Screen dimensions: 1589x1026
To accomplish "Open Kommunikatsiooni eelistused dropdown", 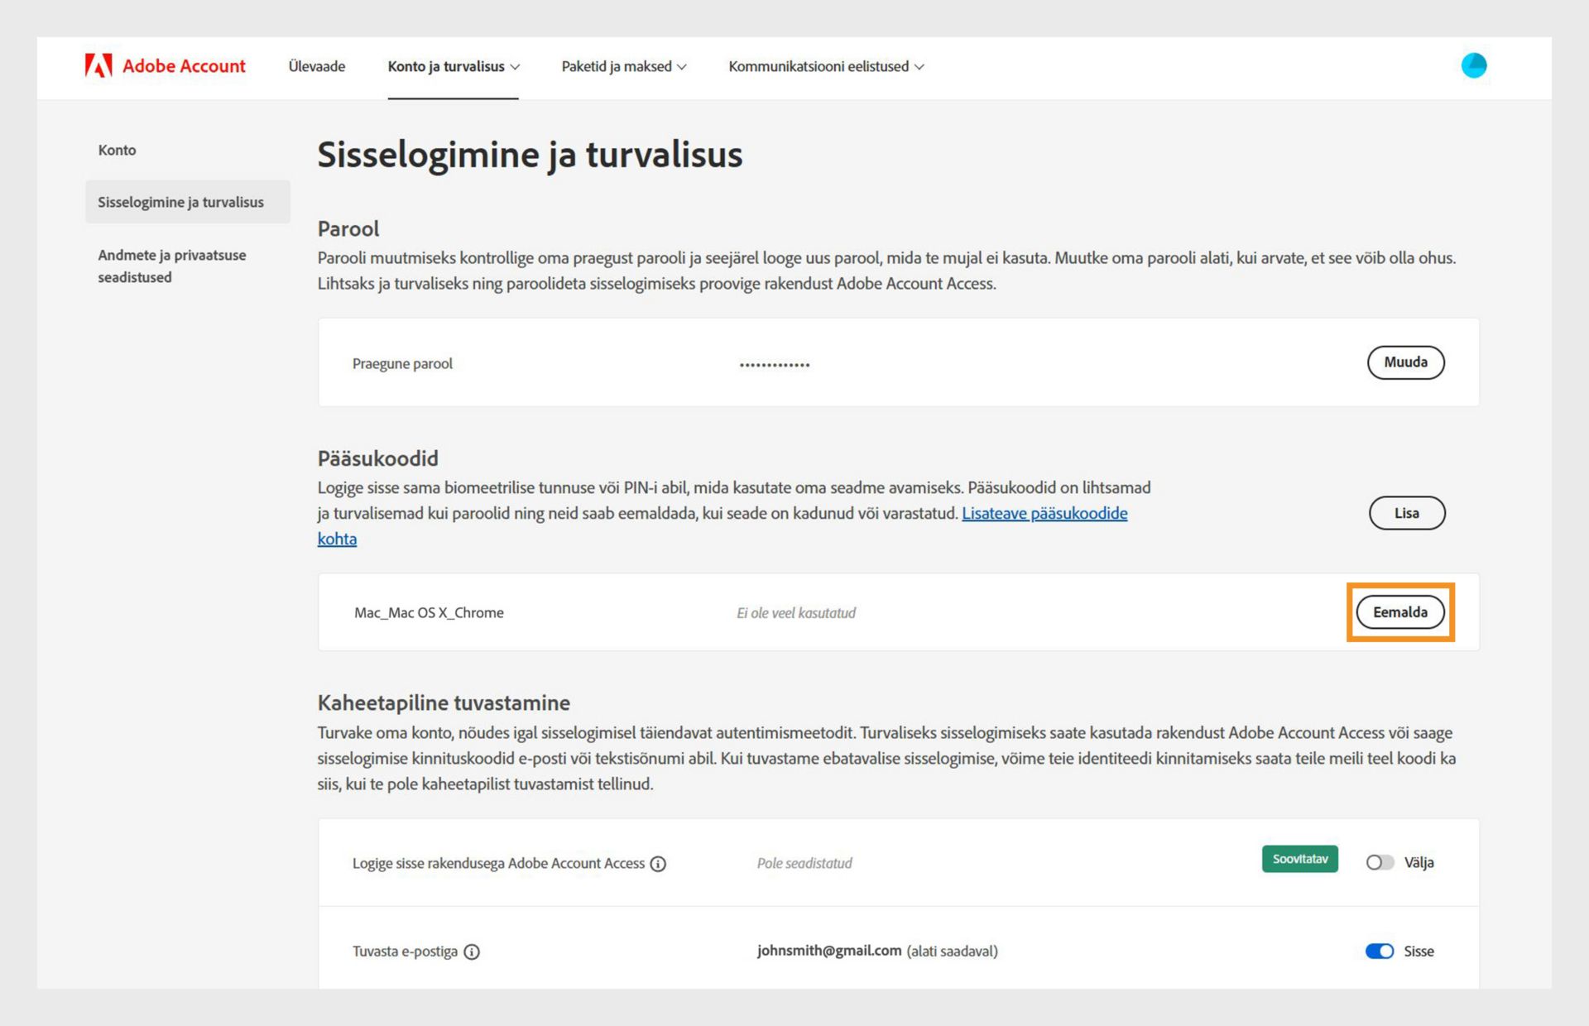I will 826,66.
